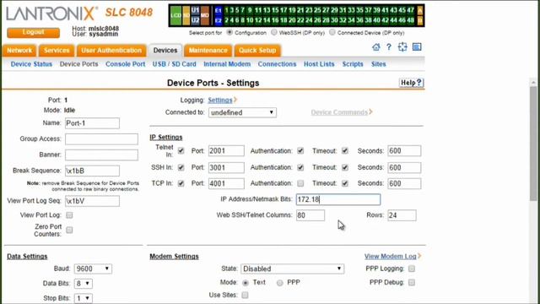Open the Baud rate dropdown

pyautogui.click(x=93, y=269)
